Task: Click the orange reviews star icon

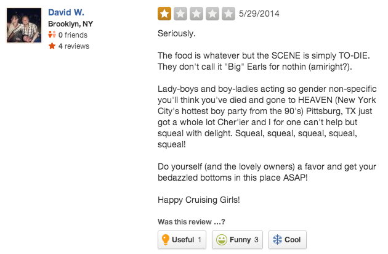Action: click(52, 46)
